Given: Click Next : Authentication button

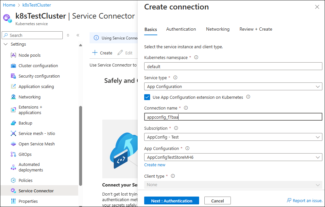Looking at the screenshot, I should coord(172,200).
